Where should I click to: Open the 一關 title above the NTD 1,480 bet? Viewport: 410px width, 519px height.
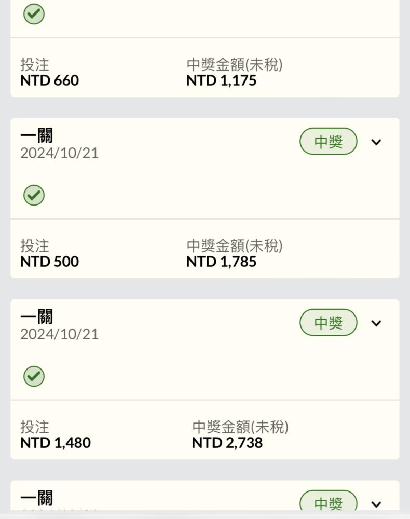(x=36, y=317)
